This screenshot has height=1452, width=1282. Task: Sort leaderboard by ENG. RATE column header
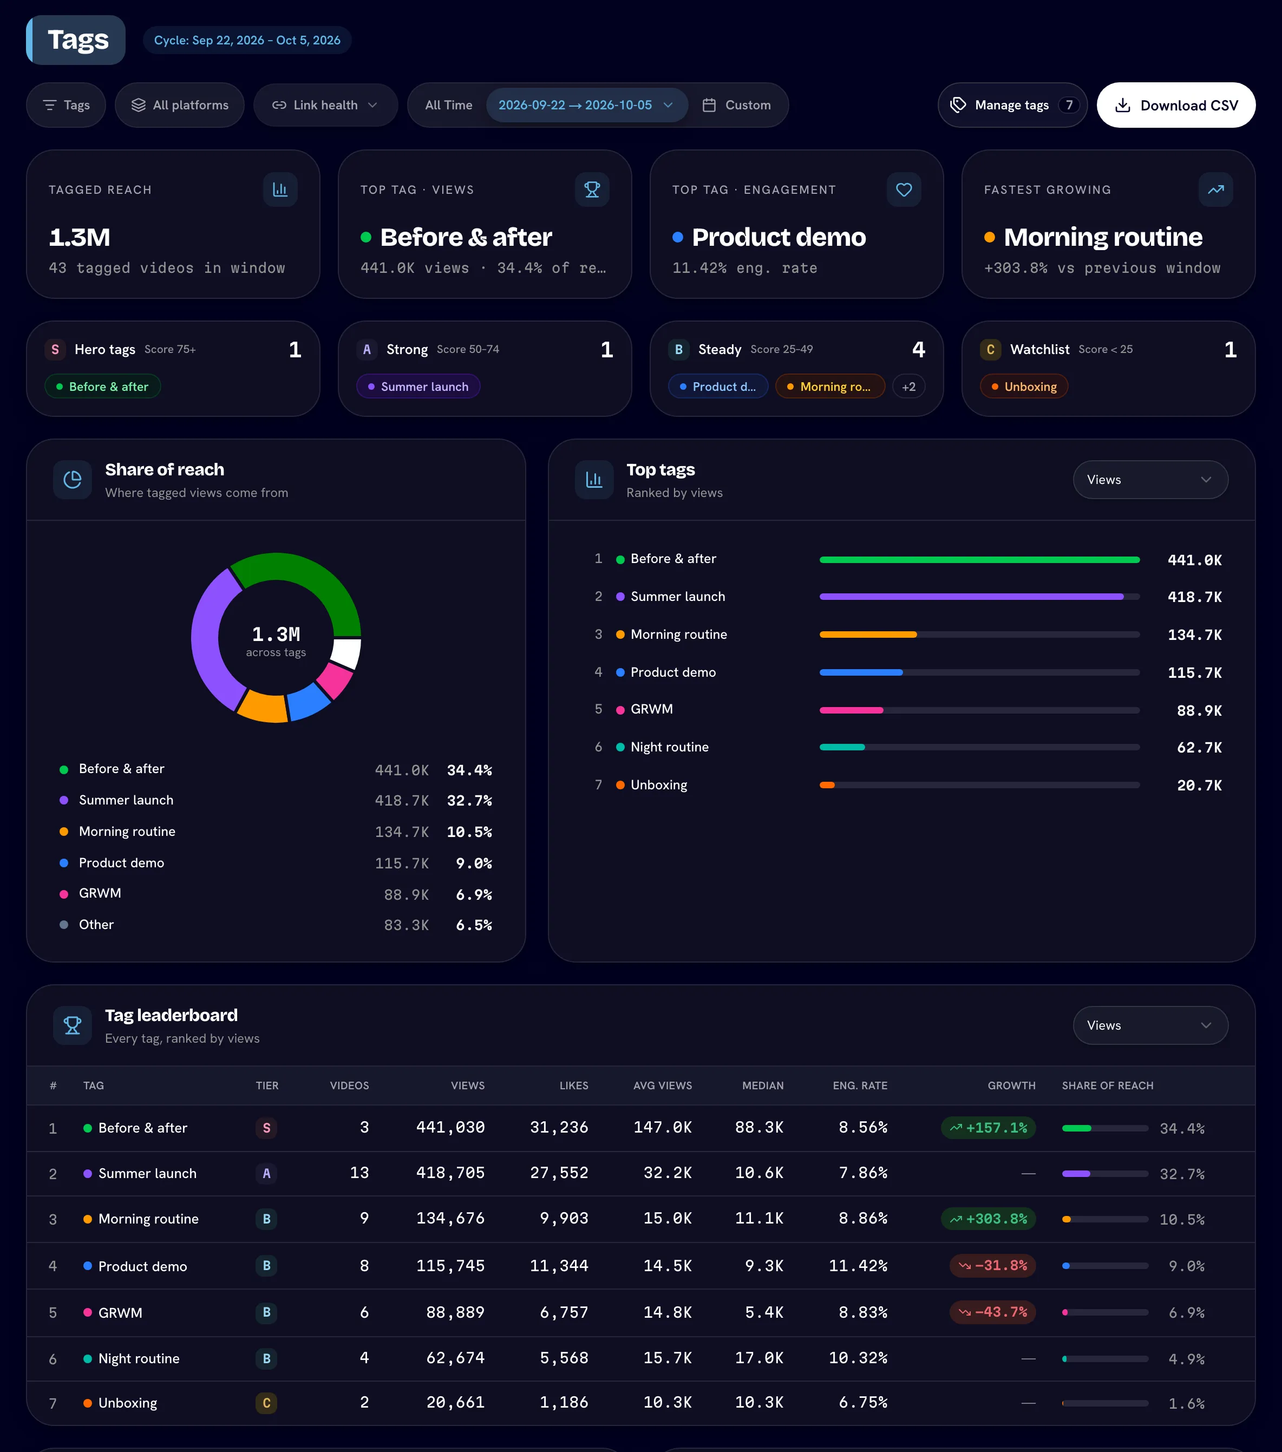[x=859, y=1085]
